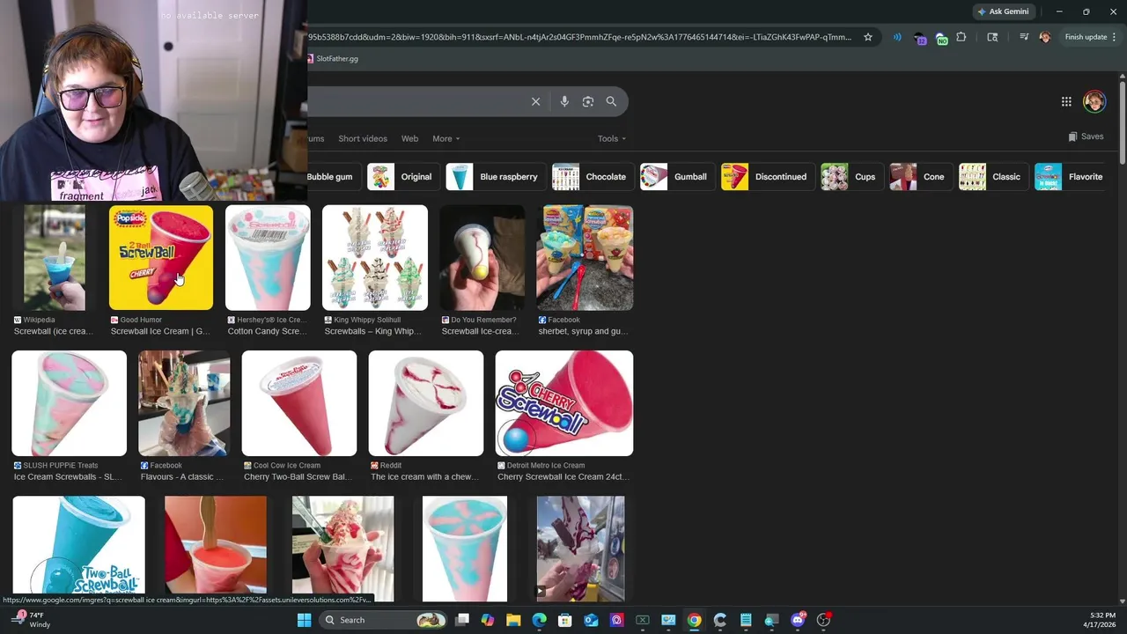Open the Chrome profile avatar
Viewport: 1127px width, 634px height.
[x=1045, y=37]
